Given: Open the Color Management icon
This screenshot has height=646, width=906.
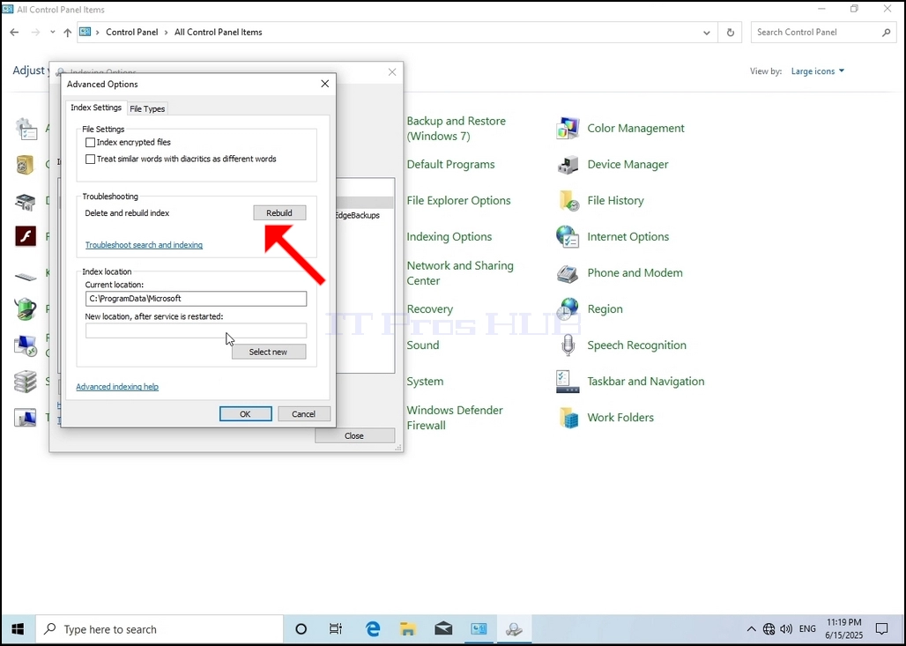Looking at the screenshot, I should click(x=568, y=129).
